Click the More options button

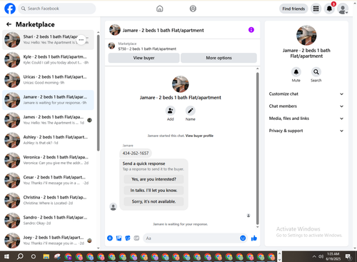[218, 58]
